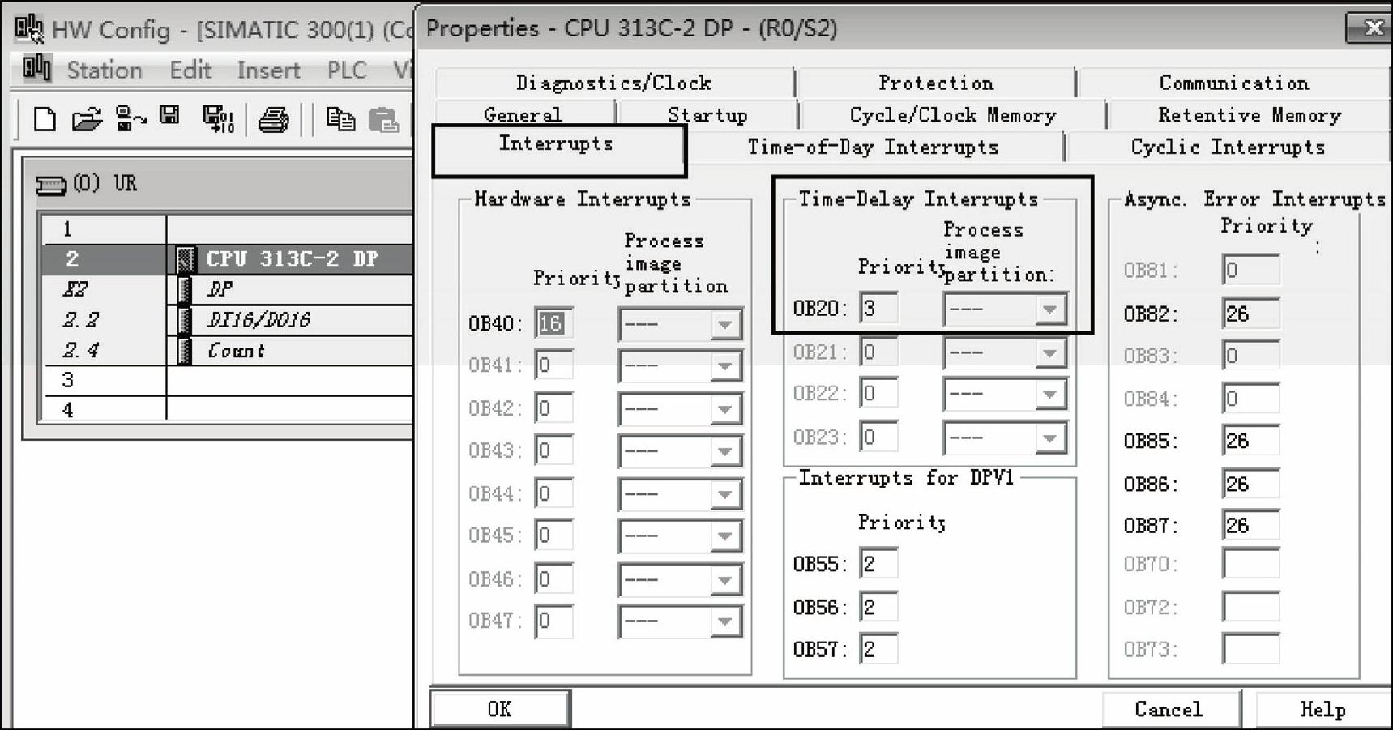Open Help for the properties dialog
Viewport: 1393px width, 730px height.
(x=1323, y=709)
